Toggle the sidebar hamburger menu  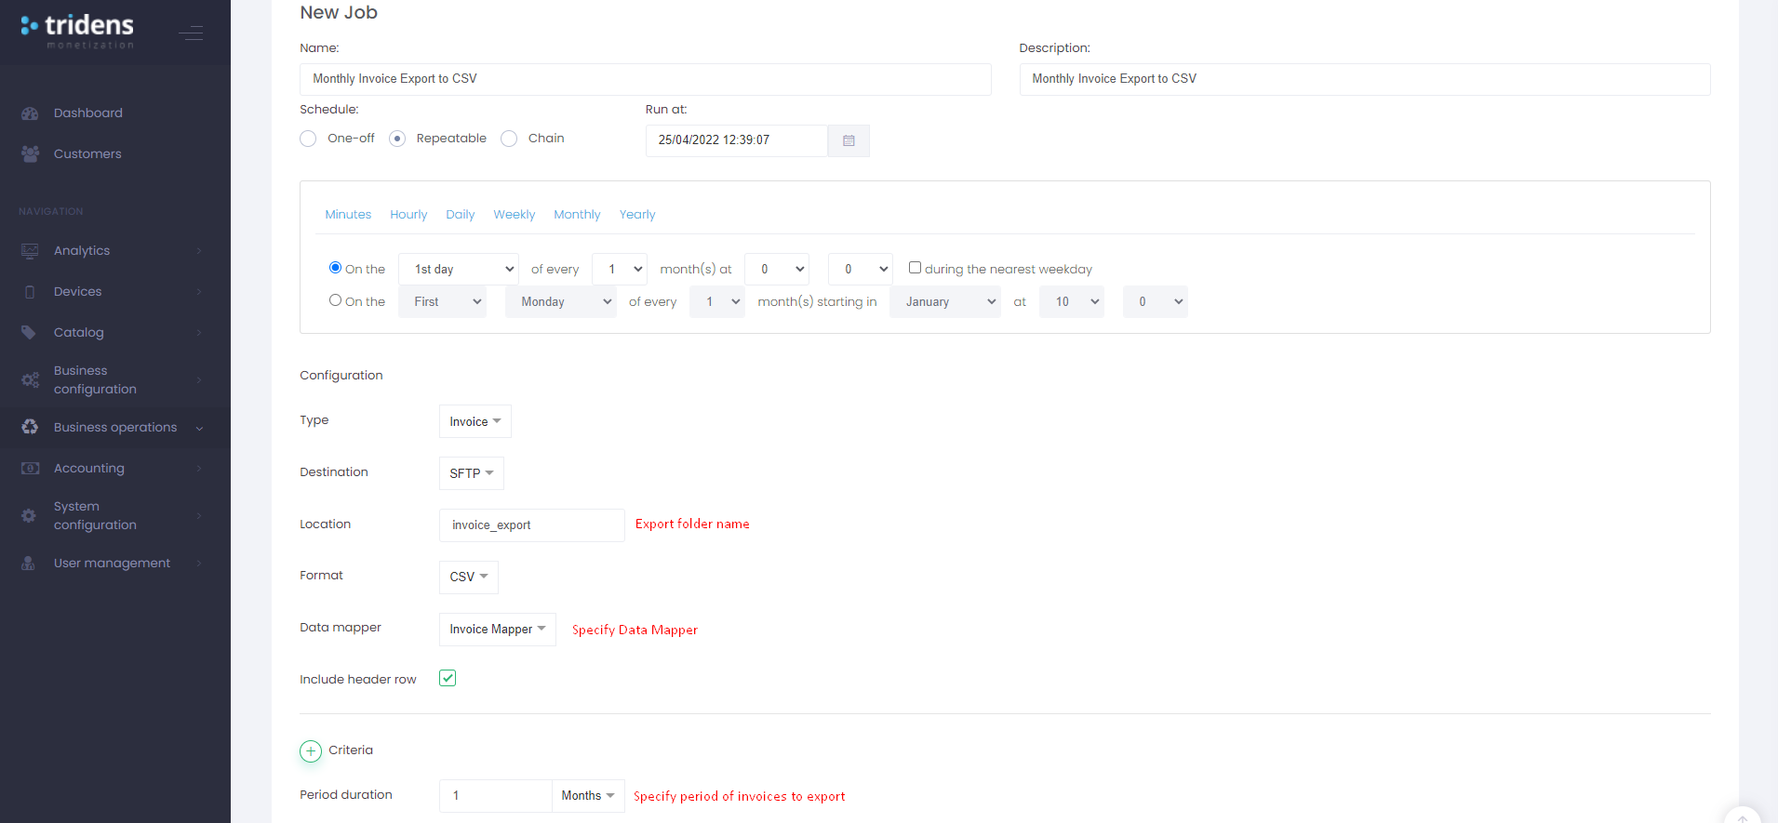point(192,33)
